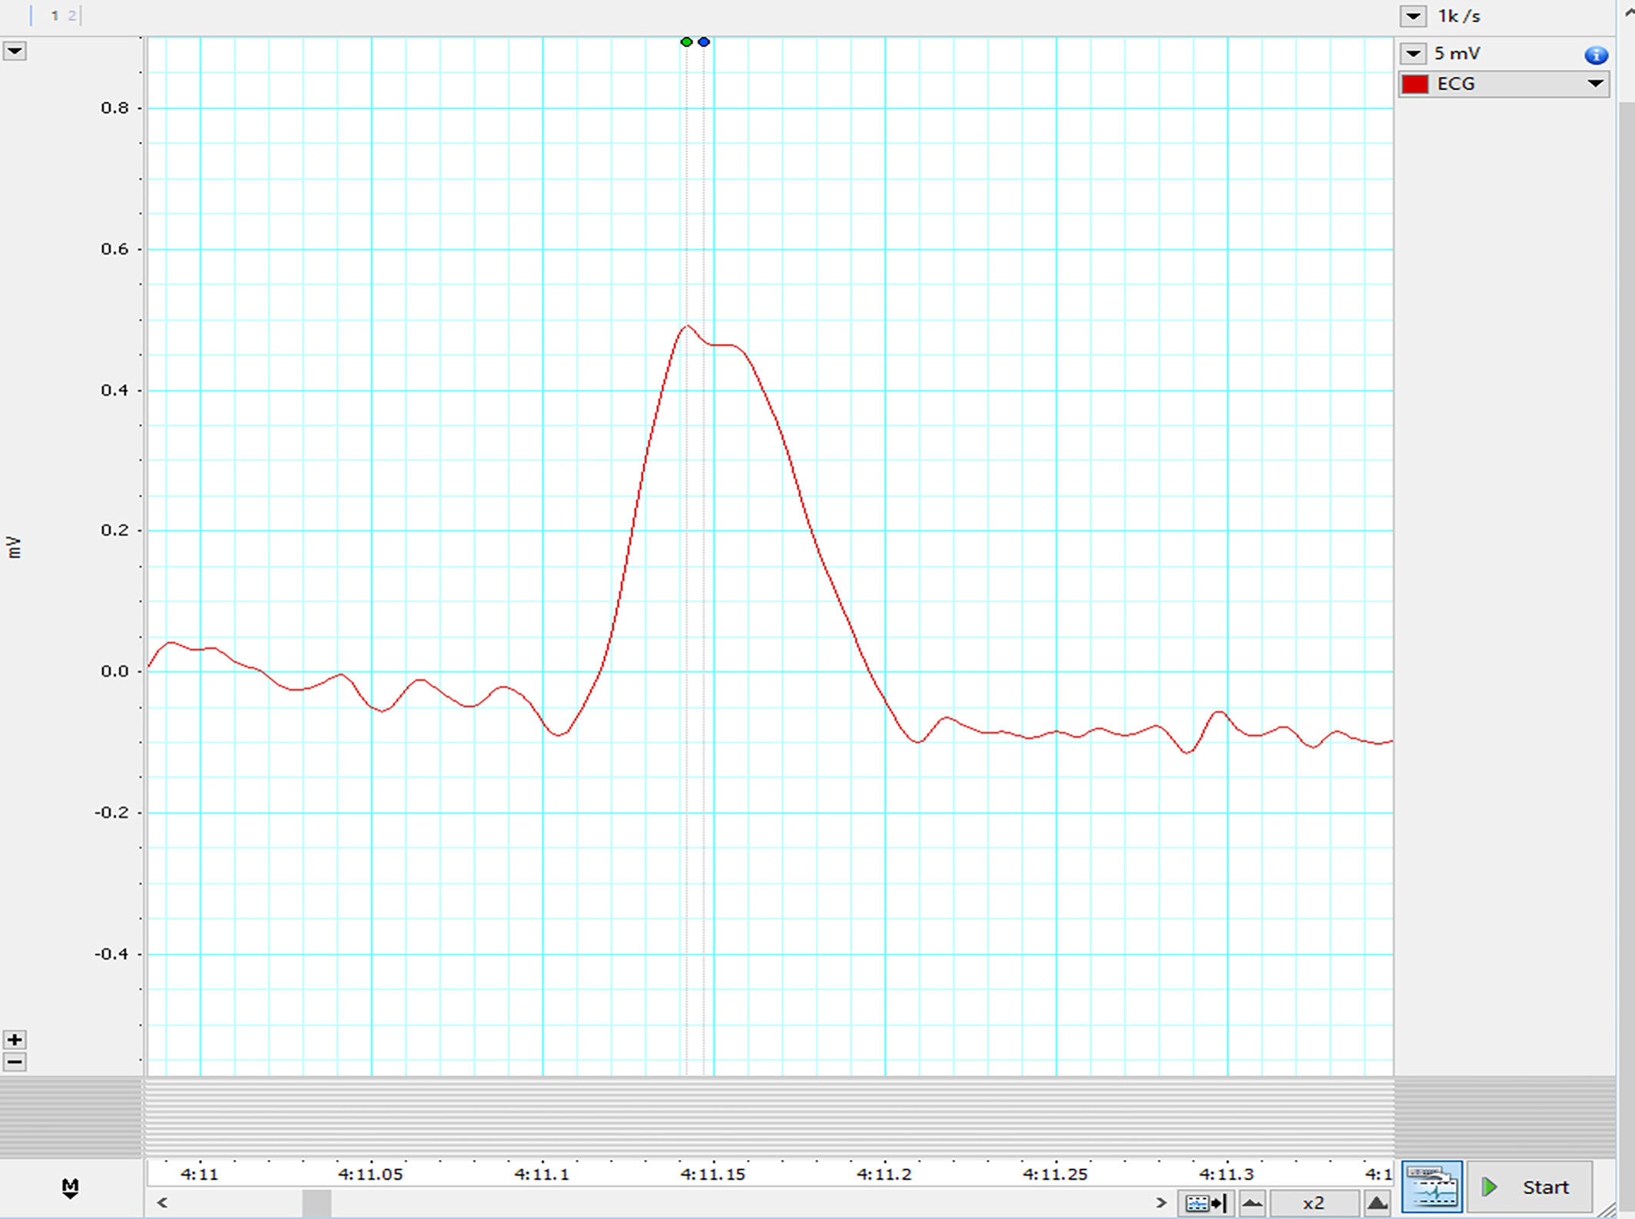1635x1219 pixels.
Task: Click the left scroll arrow of time scrollbar
Action: (162, 1202)
